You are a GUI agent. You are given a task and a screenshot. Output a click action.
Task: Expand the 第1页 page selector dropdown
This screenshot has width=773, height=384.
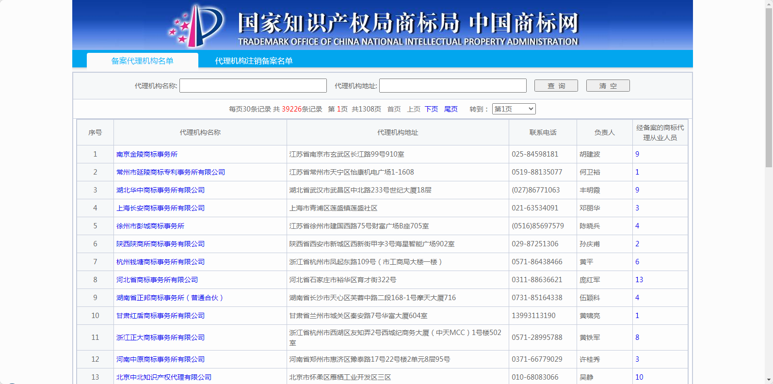click(x=514, y=109)
